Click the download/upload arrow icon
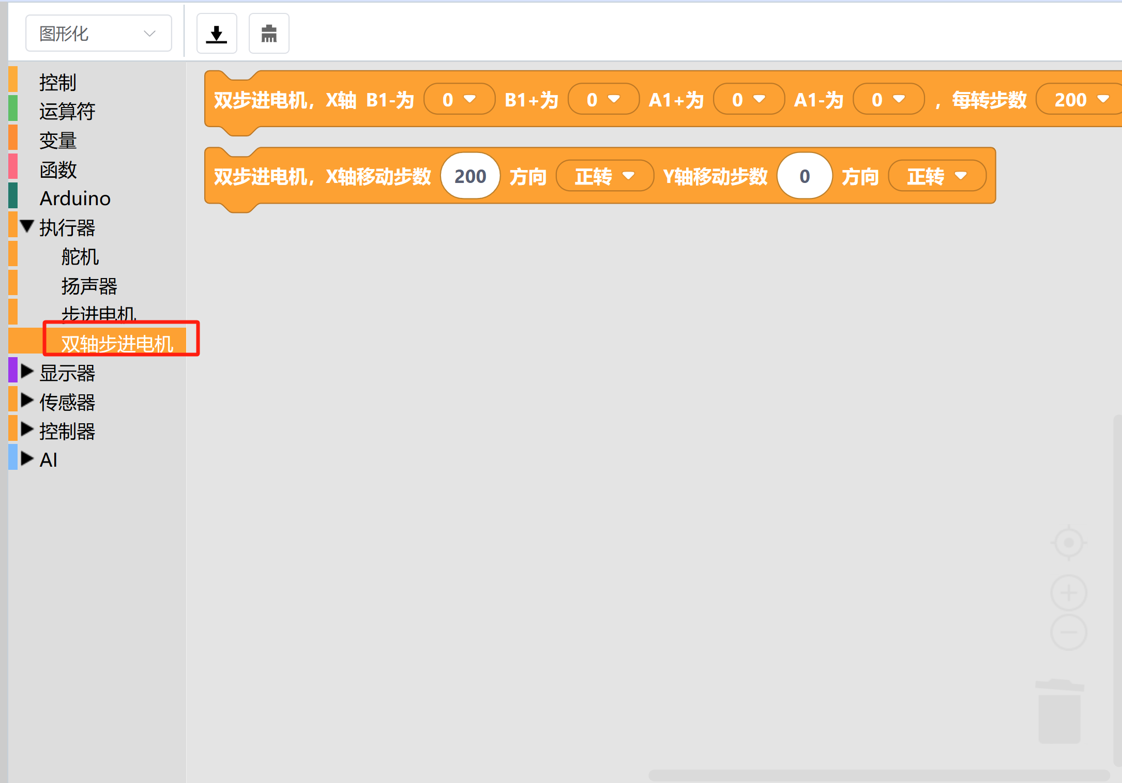This screenshot has width=1122, height=783. pyautogui.click(x=217, y=34)
